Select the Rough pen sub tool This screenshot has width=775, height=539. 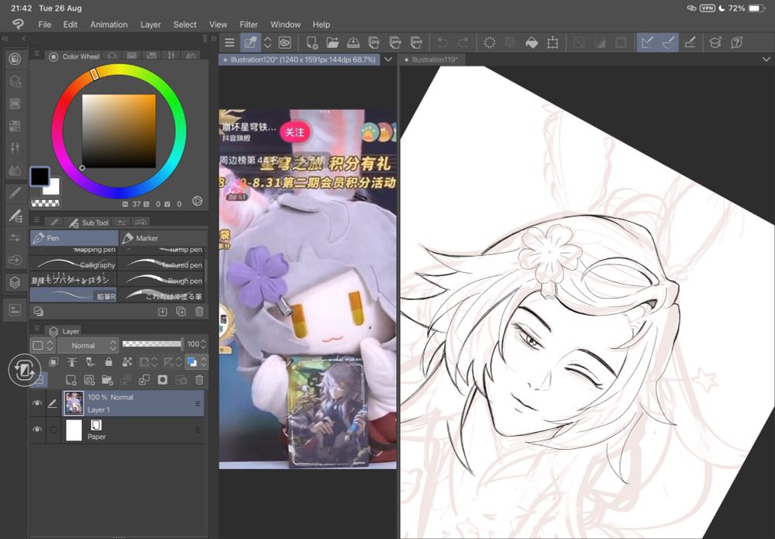click(162, 280)
